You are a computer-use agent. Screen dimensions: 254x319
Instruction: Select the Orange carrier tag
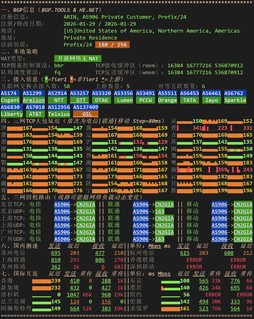tap(167, 100)
